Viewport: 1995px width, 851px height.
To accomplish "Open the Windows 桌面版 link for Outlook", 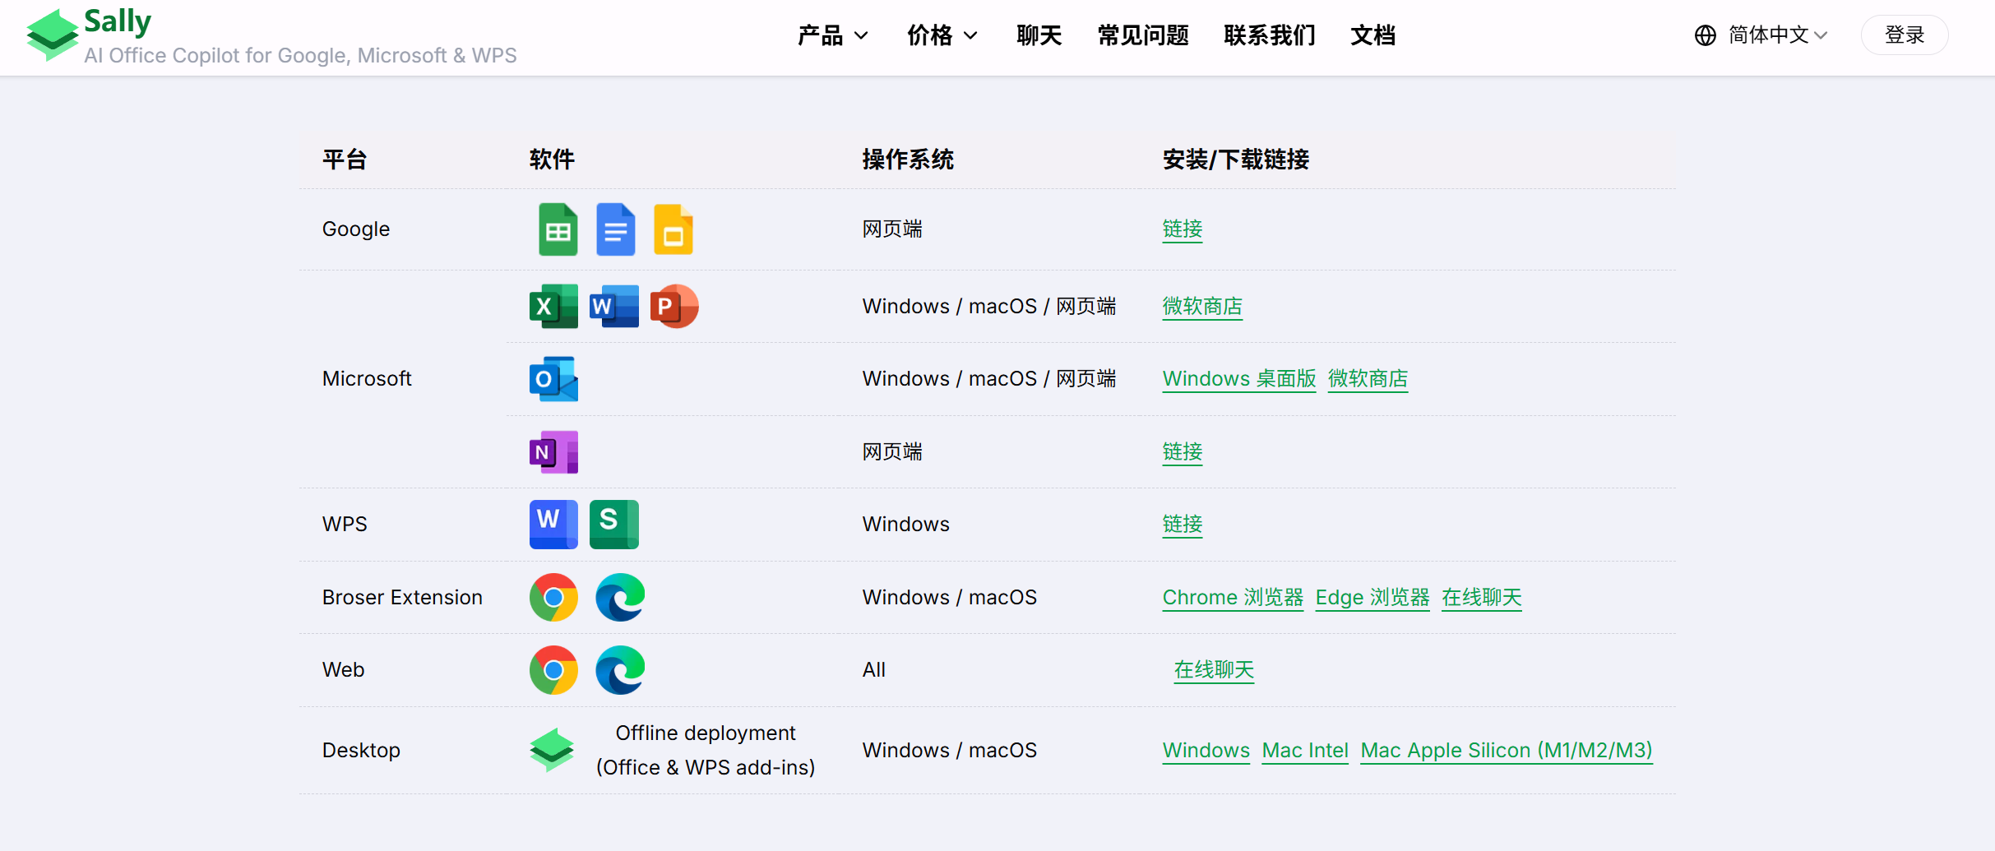I will (1239, 379).
